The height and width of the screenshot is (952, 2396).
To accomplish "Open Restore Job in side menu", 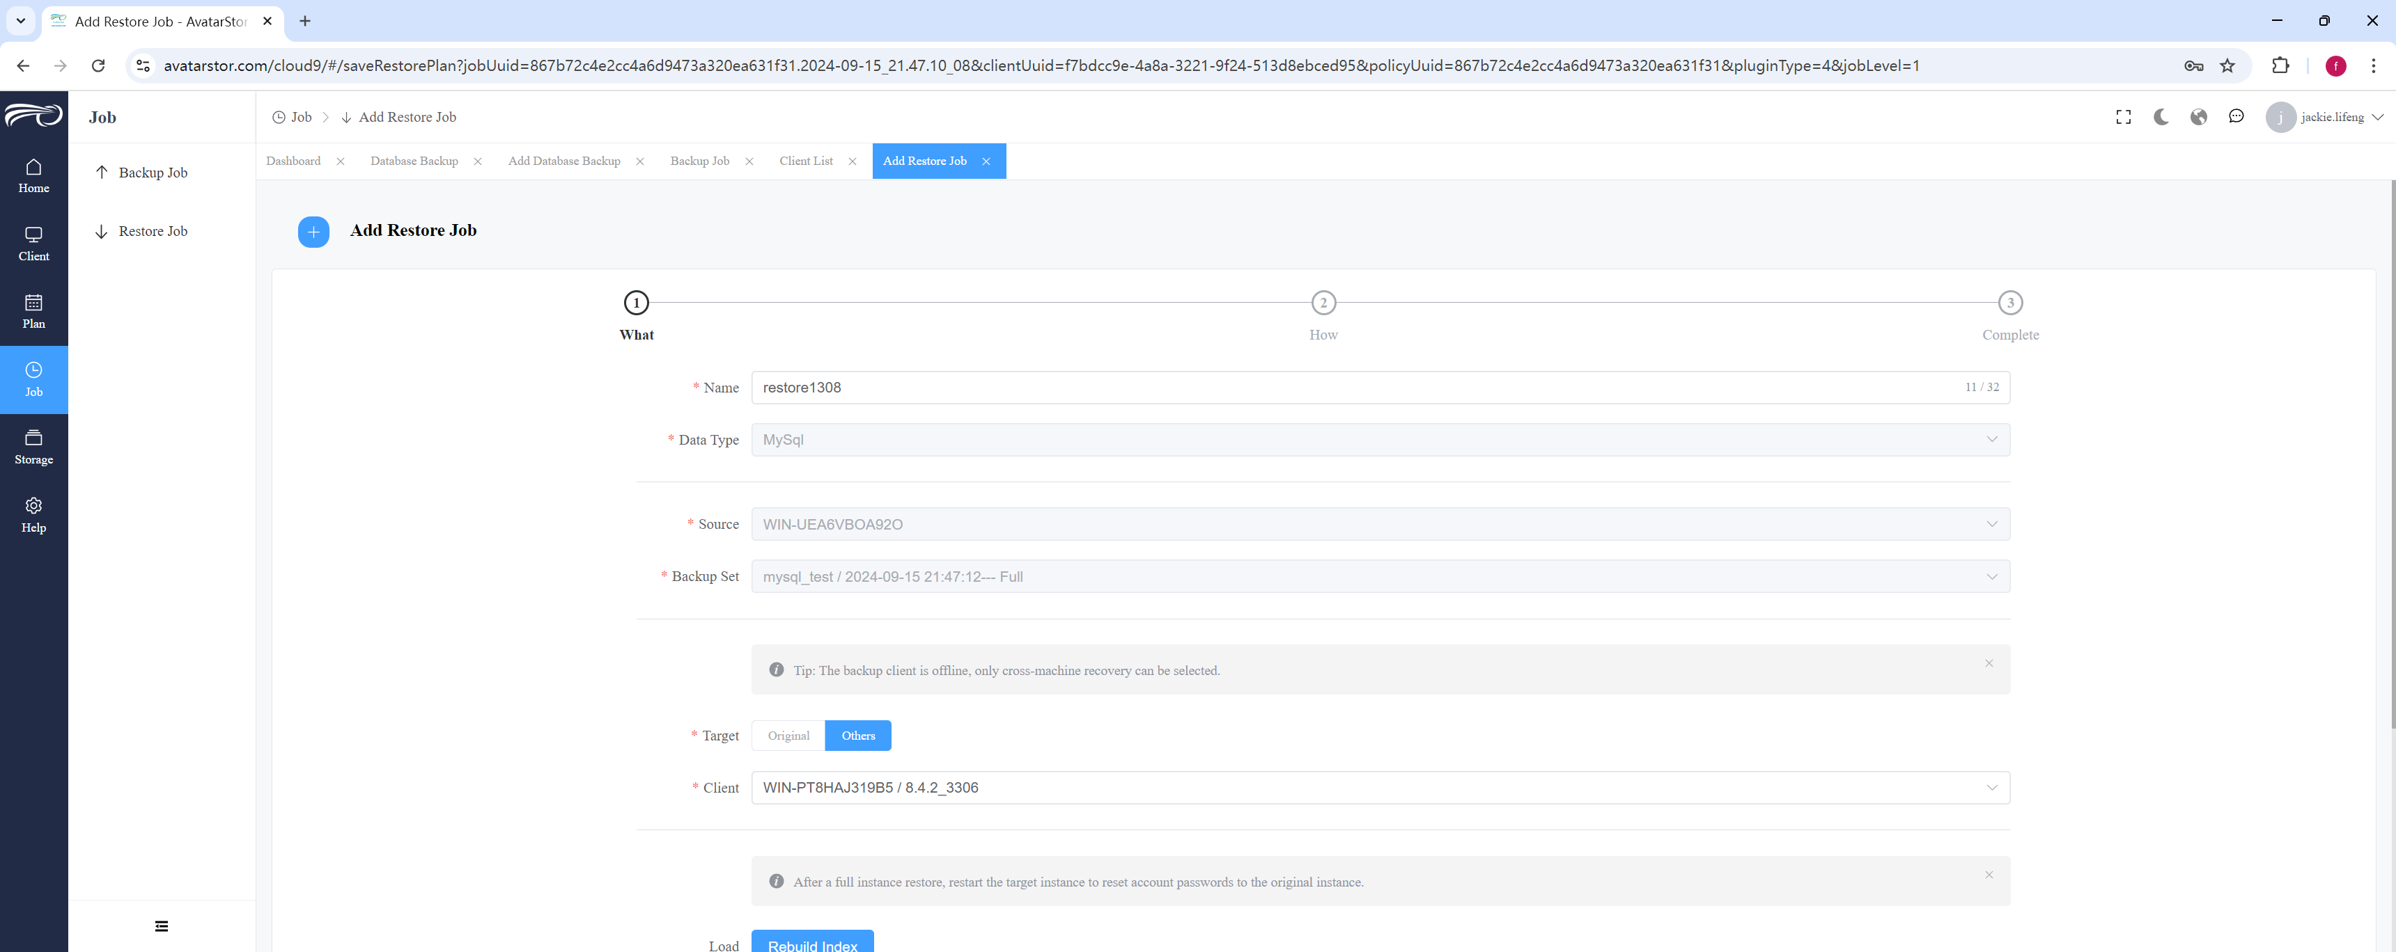I will coord(153,232).
